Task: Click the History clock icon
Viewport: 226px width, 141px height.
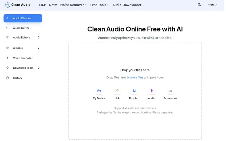Action: [7, 78]
